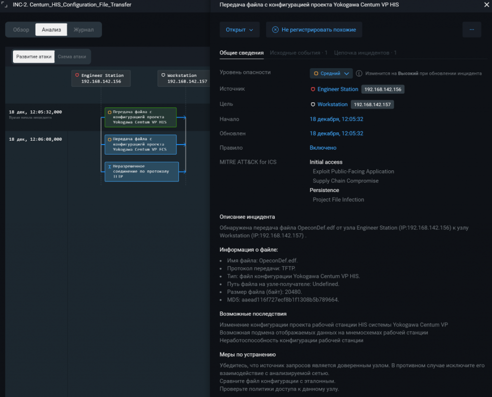Click the shield icon in the Цель row
Viewport: 492px width, 397px height.
coord(313,104)
